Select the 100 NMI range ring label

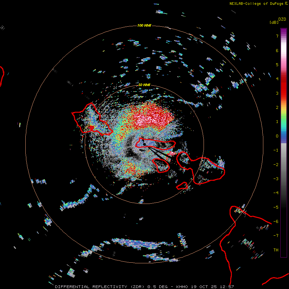[x=144, y=25]
